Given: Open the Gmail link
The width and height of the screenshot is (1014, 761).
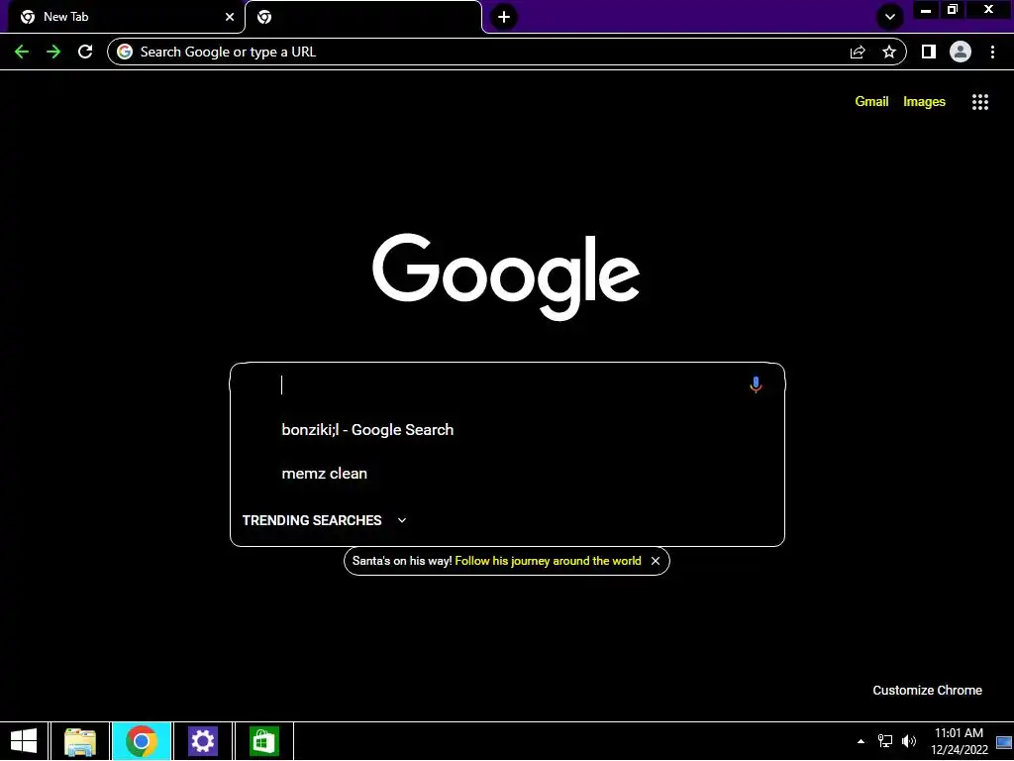Looking at the screenshot, I should coord(871,102).
